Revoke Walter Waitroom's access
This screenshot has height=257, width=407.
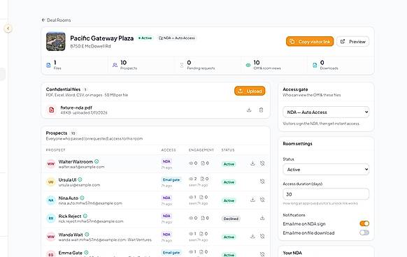coord(262,163)
